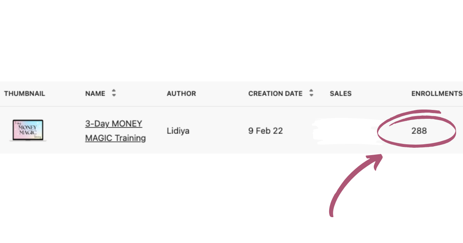Sort by the CREATION DATE header label
Viewport: 463px width, 243px height.
275,94
